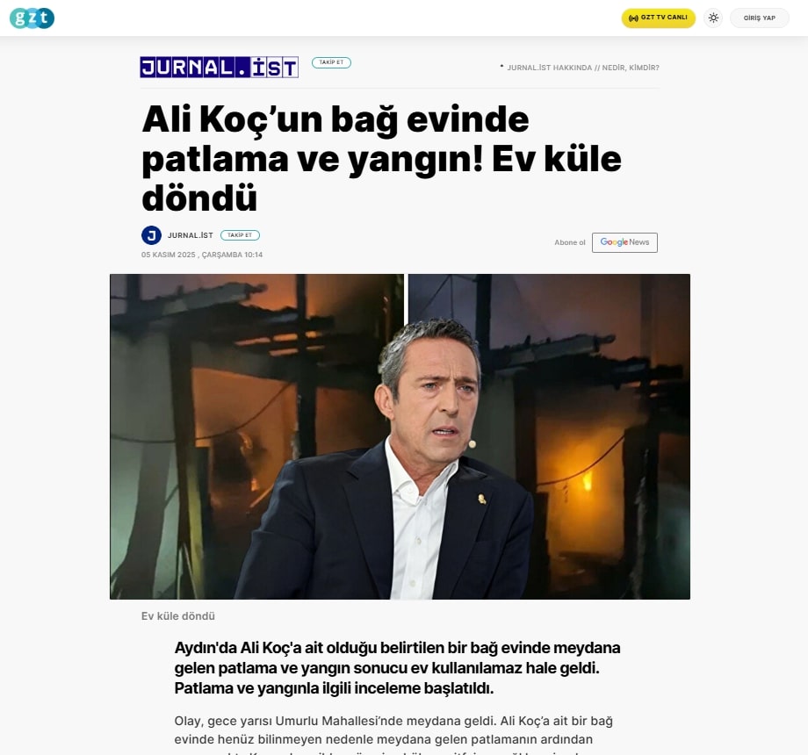Click the bold article summary paragraph
This screenshot has width=808, height=755.
[397, 668]
